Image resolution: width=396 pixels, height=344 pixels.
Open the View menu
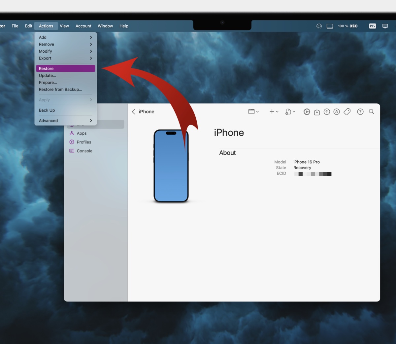64,26
